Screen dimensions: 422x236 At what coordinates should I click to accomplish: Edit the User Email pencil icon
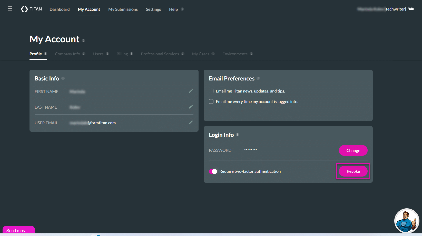191,122
